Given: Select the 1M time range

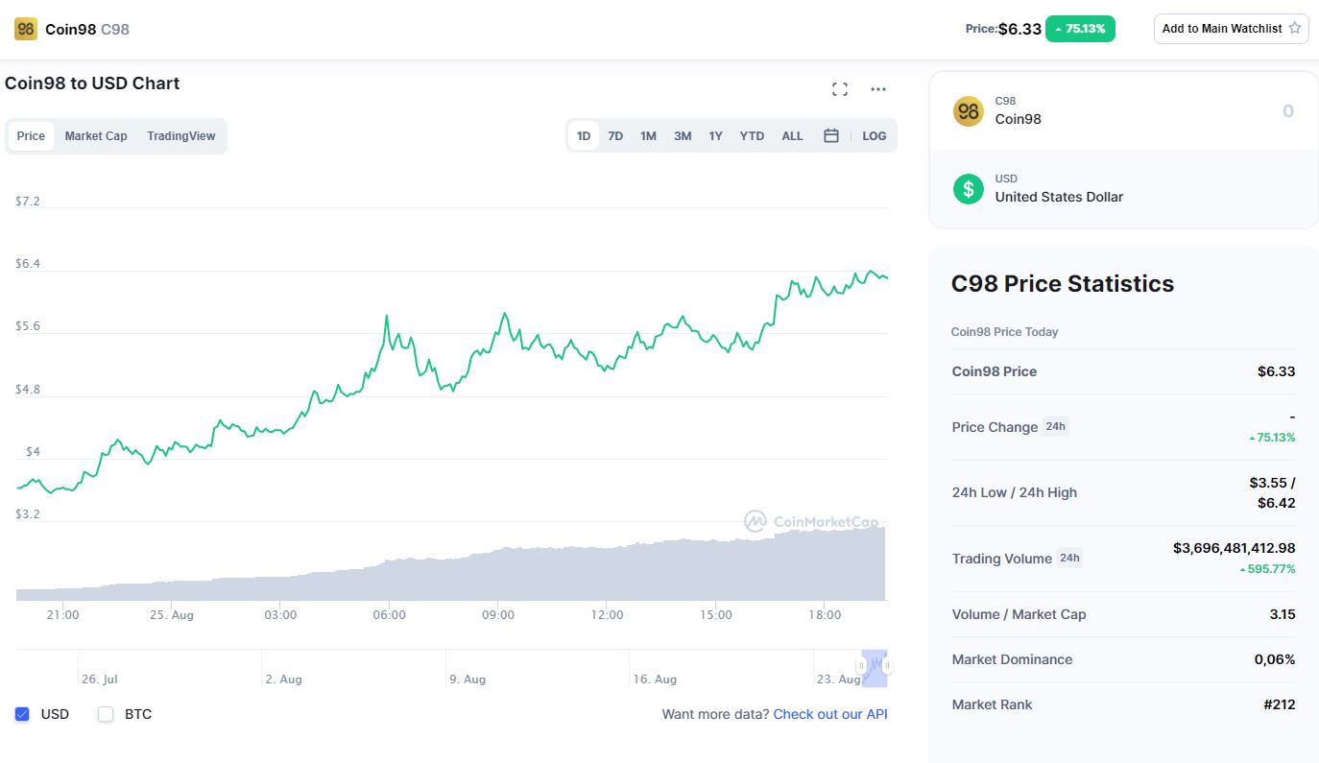Looking at the screenshot, I should coord(648,136).
